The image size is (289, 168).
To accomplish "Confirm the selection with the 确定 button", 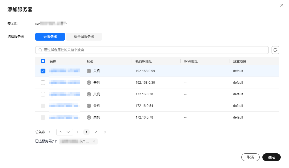I will click(x=271, y=157).
